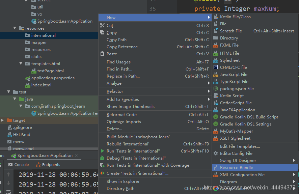The width and height of the screenshot is (299, 194).
Task: Expand the target folder arrow
Action: coord(2,120)
